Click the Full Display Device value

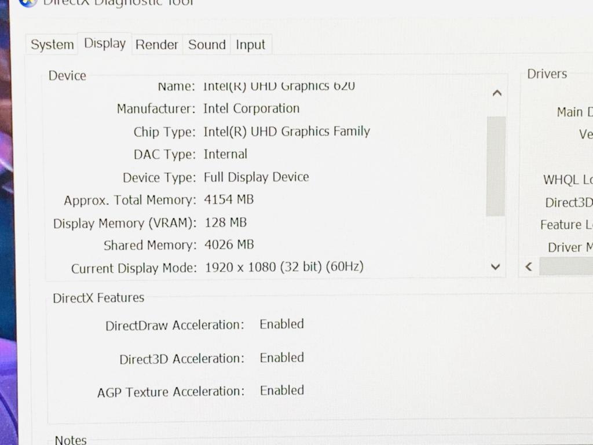click(257, 177)
